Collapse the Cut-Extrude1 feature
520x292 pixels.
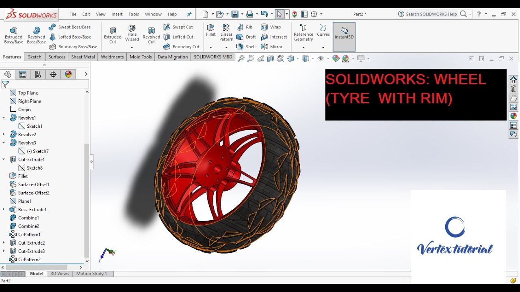coord(4,159)
